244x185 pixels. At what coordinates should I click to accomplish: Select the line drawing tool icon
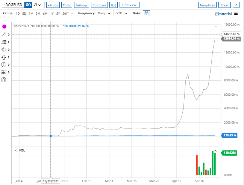[x=4, y=34]
